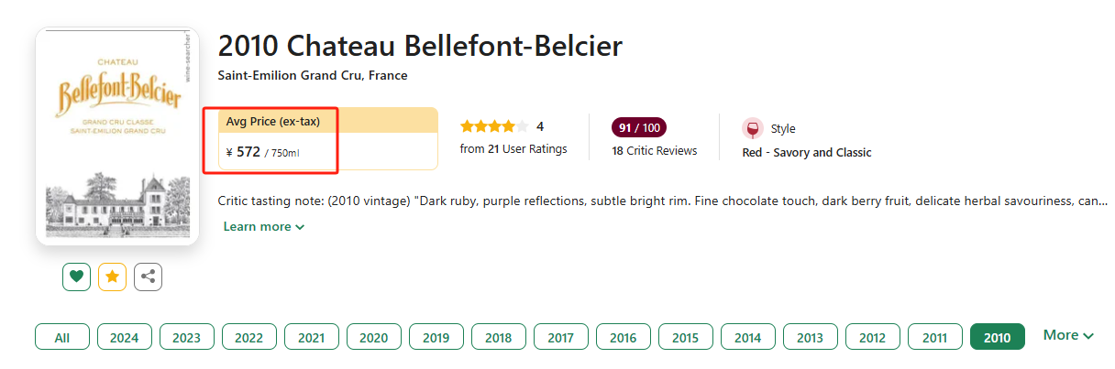This screenshot has width=1115, height=369.
Task: Switch to the 2024 vintage
Action: click(x=125, y=337)
